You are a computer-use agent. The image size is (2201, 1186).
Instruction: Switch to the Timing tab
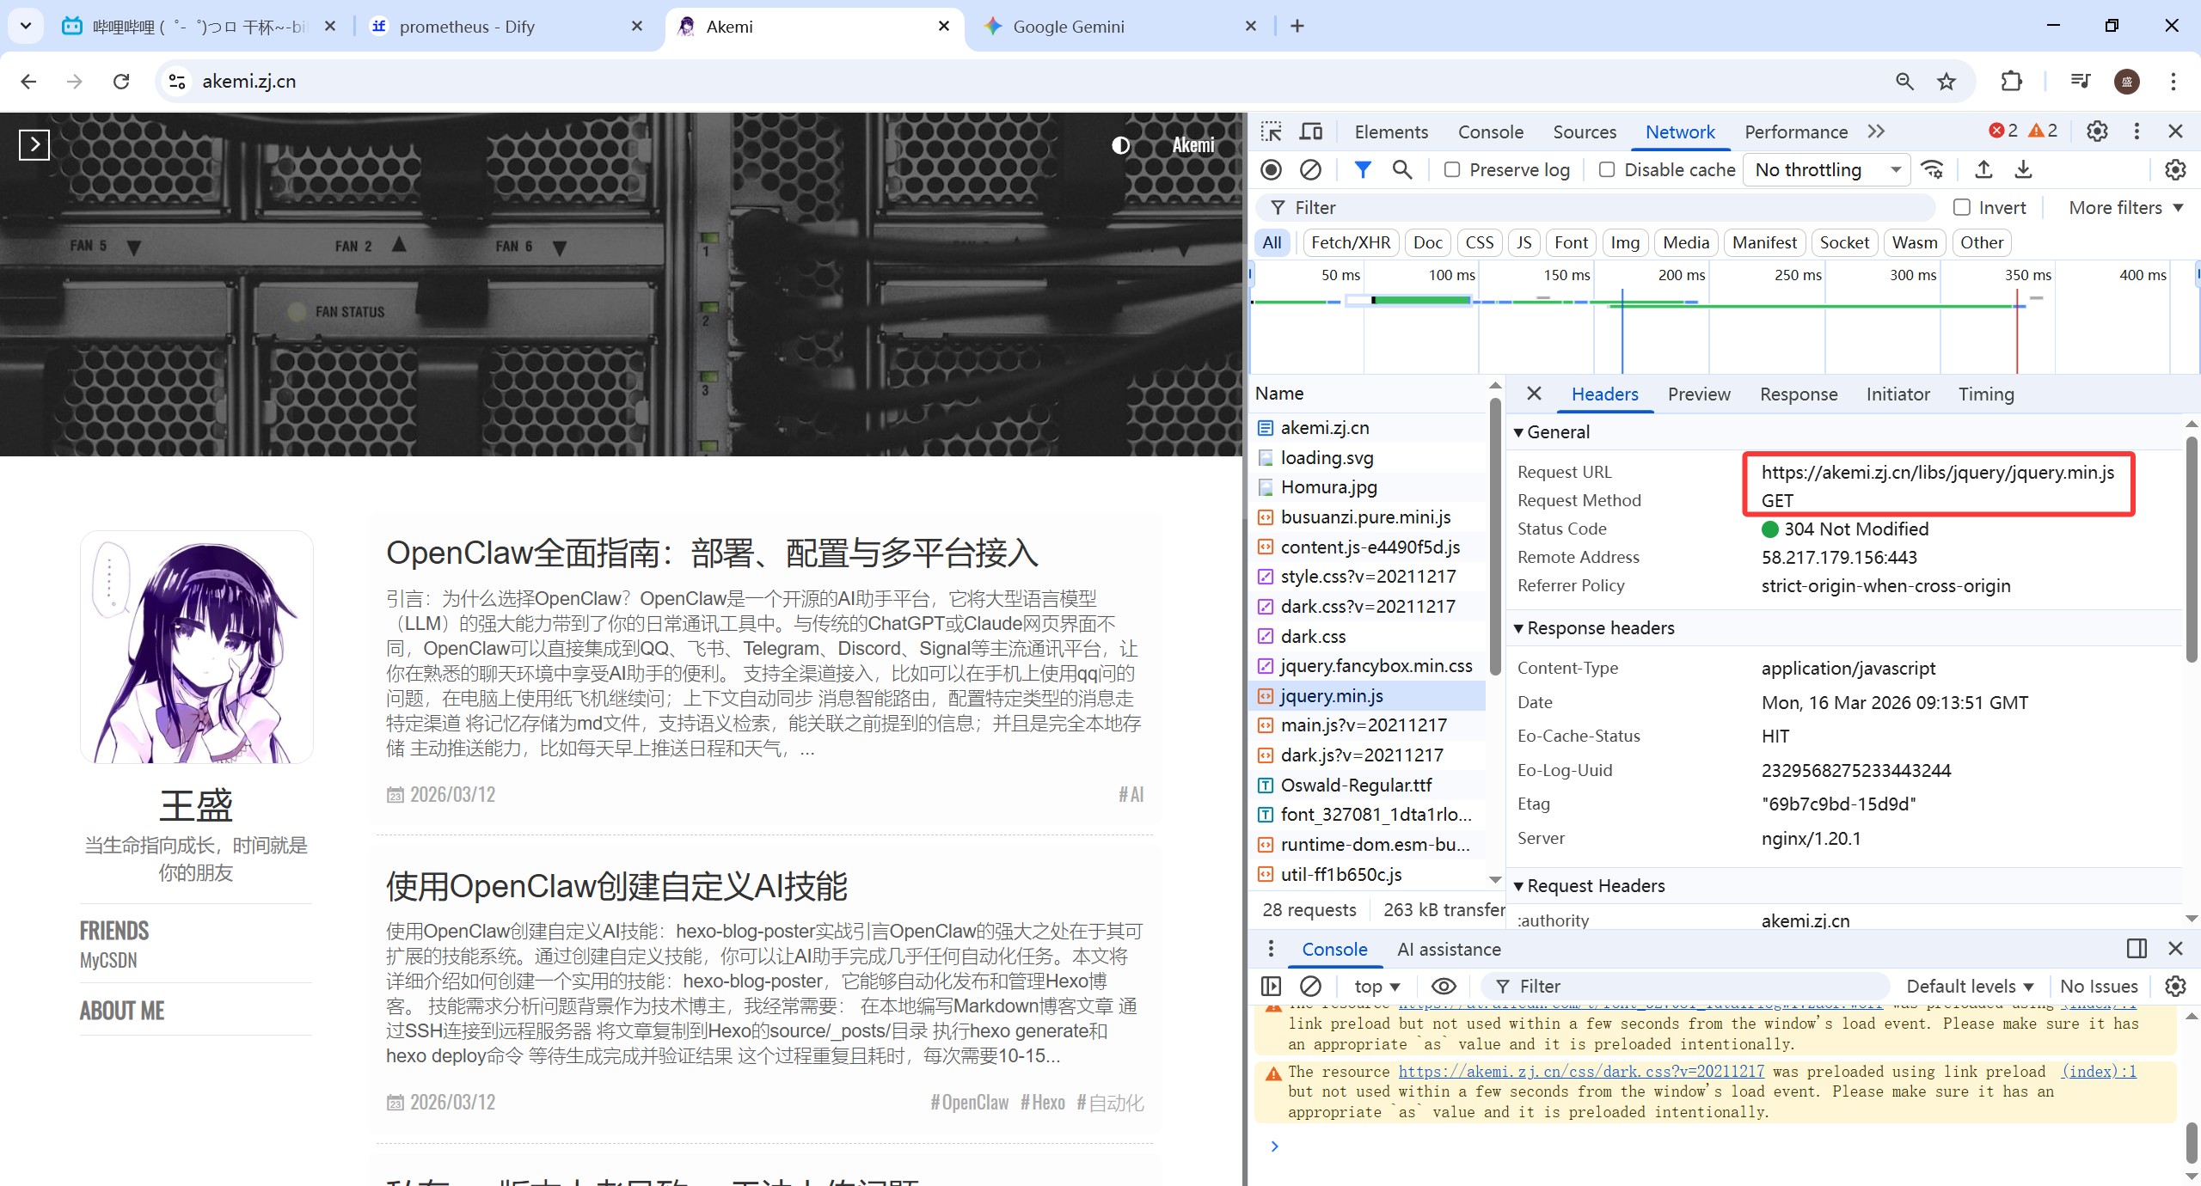click(1986, 394)
